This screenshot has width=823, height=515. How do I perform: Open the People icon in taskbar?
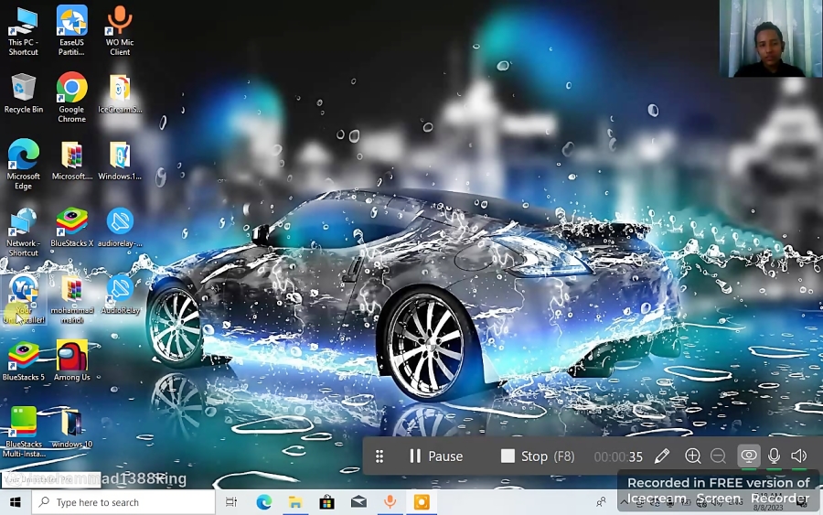[602, 502]
